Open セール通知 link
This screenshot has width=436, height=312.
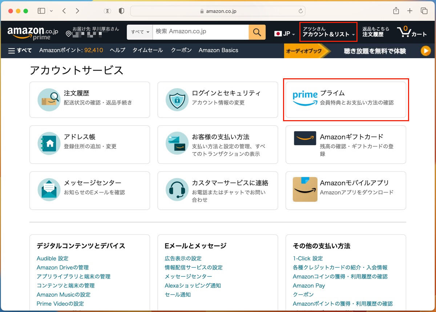pyautogui.click(x=178, y=295)
